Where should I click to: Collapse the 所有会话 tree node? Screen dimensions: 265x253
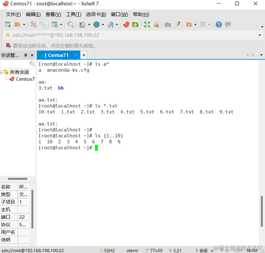point(1,72)
